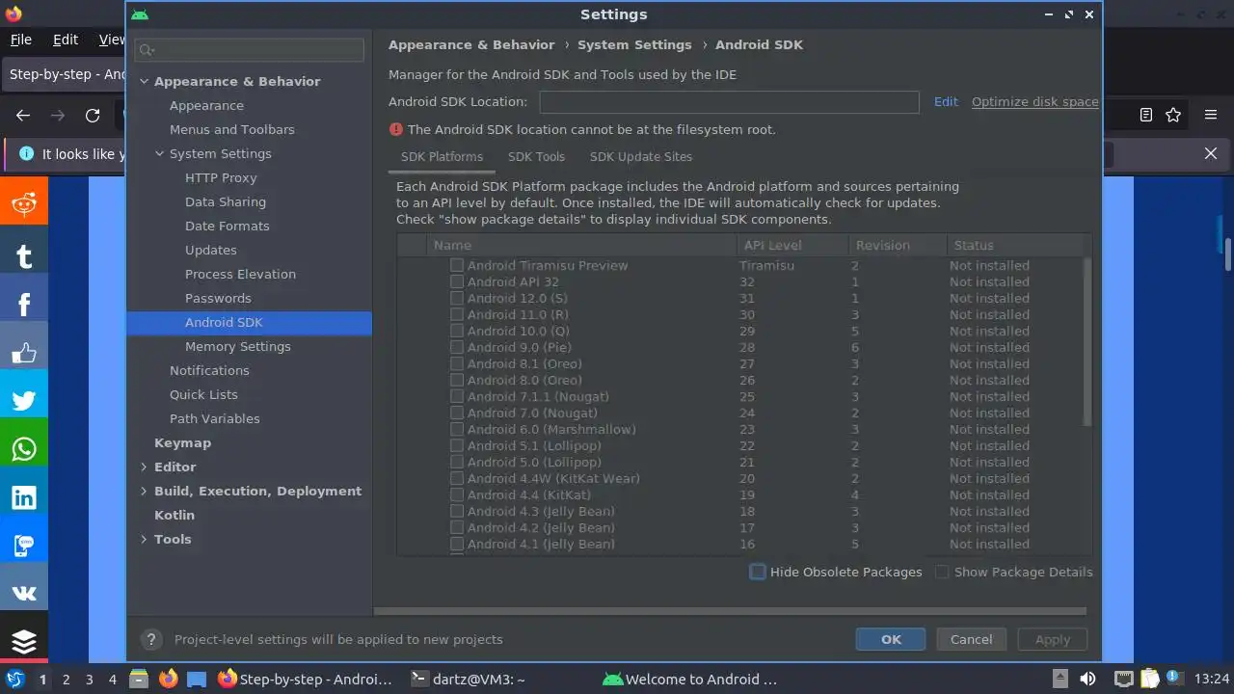Click the volume speaker tray icon
The image size is (1234, 694).
(x=1088, y=679)
